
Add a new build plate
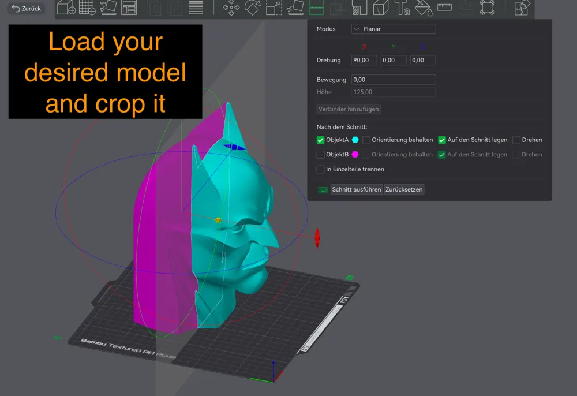coord(87,8)
